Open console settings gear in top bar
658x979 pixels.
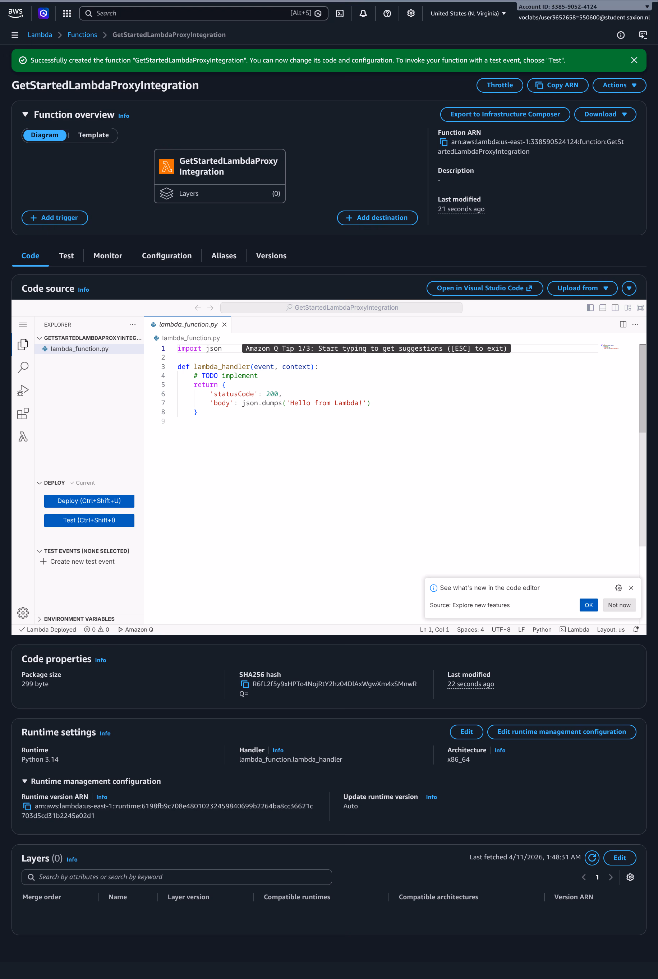(x=411, y=13)
